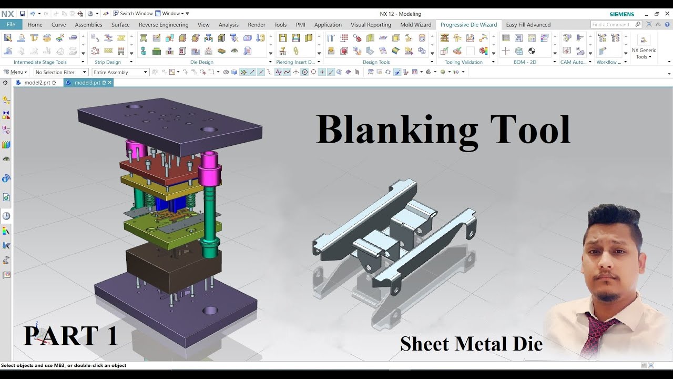Image resolution: width=673 pixels, height=379 pixels.
Task: Click the first Workflow group icon
Action: click(603, 38)
